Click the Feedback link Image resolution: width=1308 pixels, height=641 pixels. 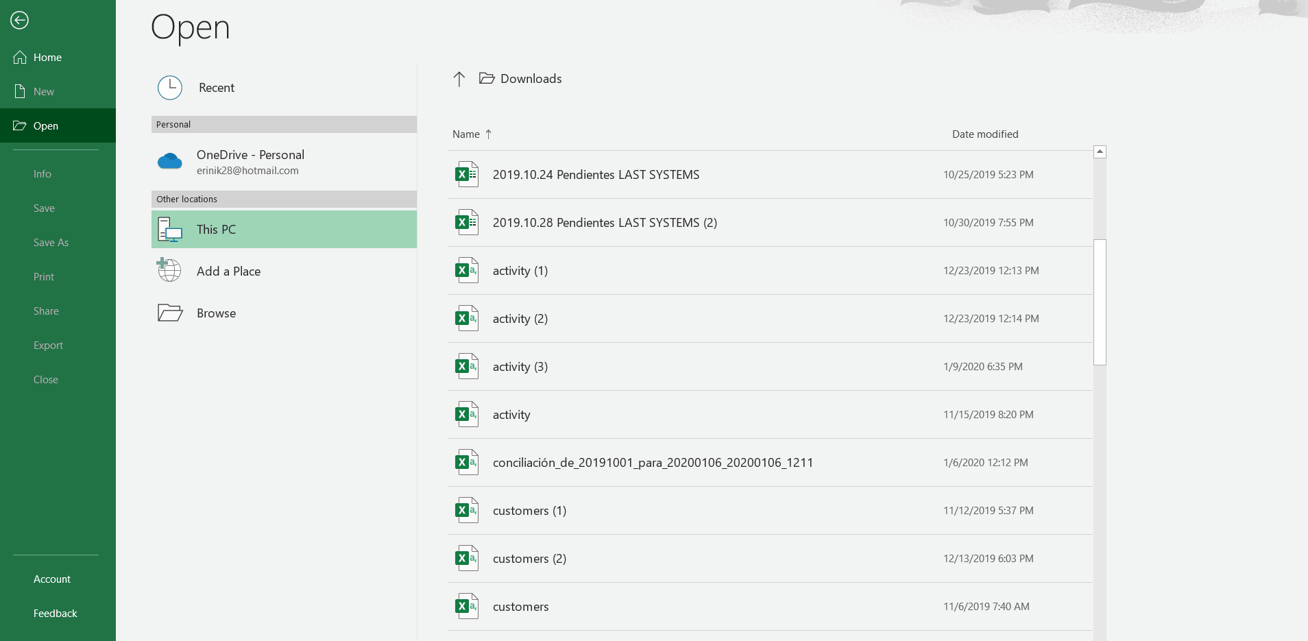(55, 613)
